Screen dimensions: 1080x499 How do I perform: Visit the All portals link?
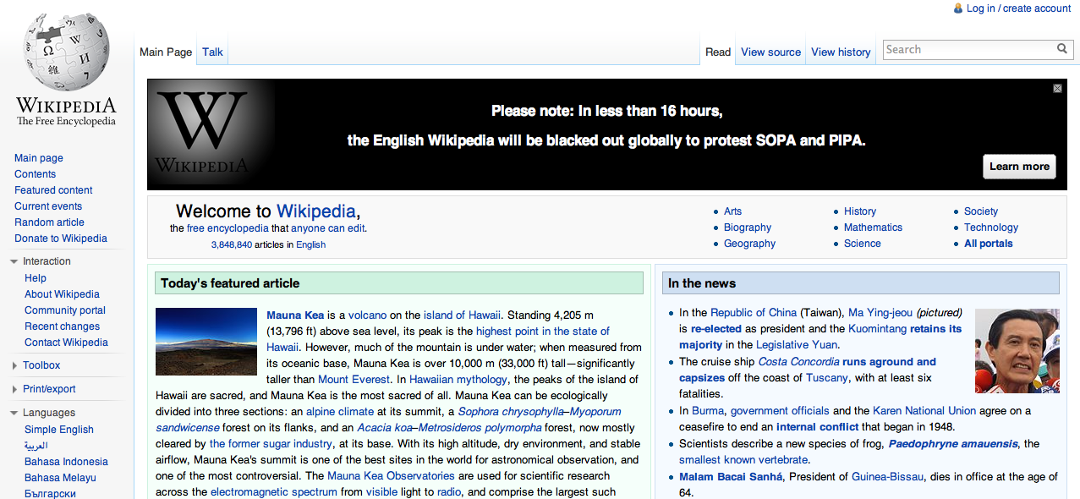coord(988,243)
